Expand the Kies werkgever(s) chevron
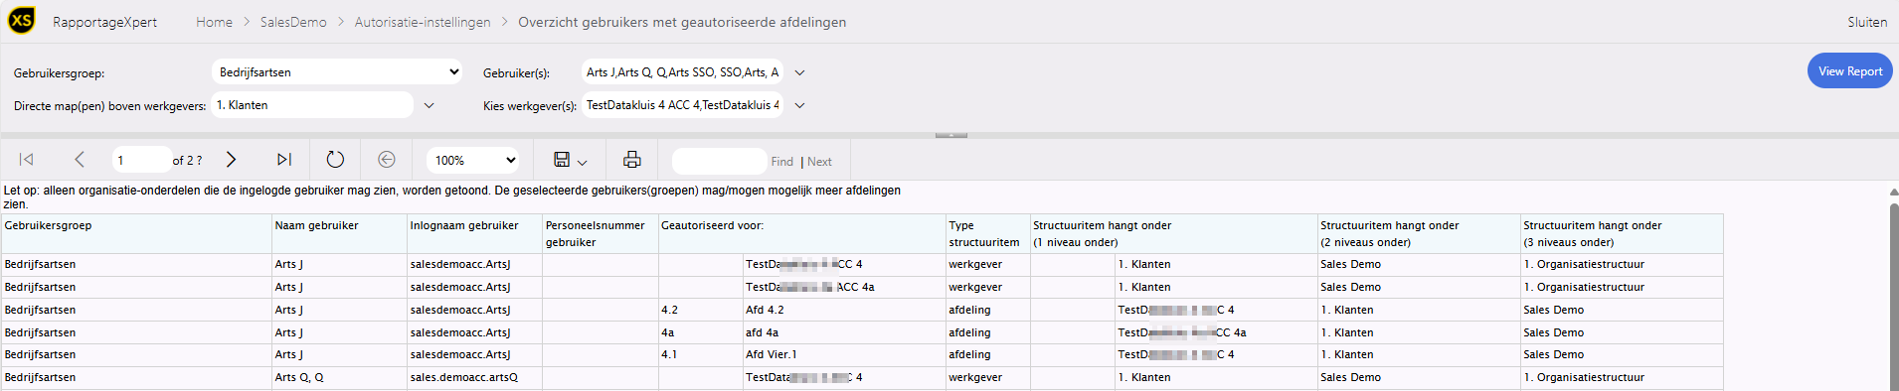This screenshot has height=391, width=1899. point(799,105)
